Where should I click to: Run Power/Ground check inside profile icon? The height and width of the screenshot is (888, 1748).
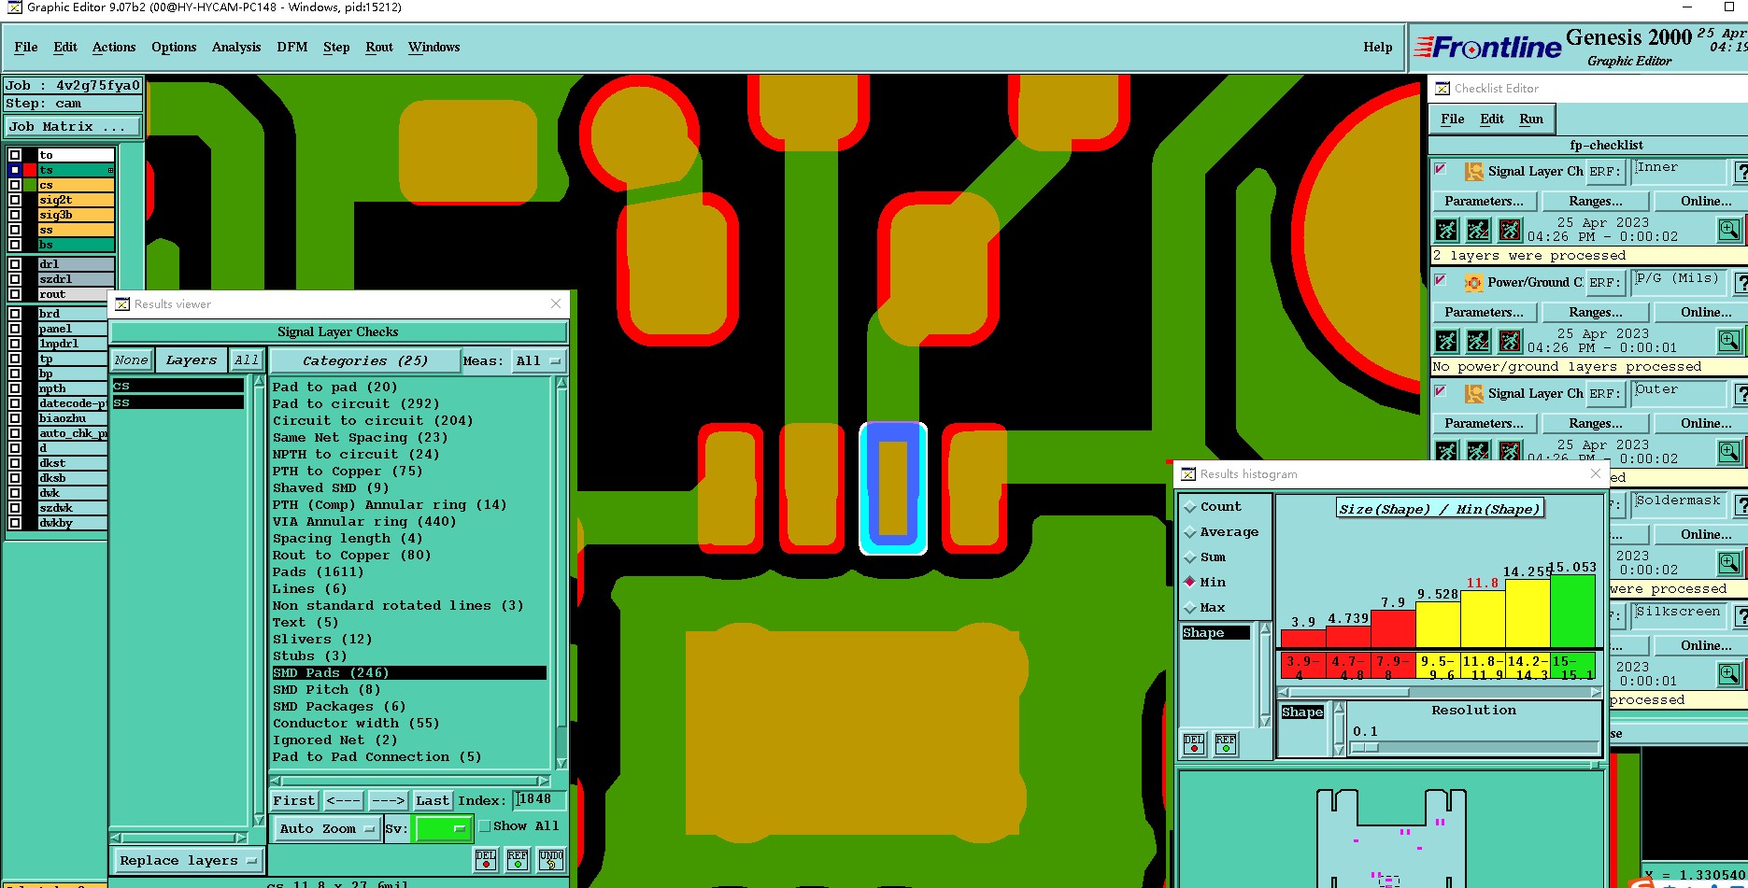(x=1510, y=341)
